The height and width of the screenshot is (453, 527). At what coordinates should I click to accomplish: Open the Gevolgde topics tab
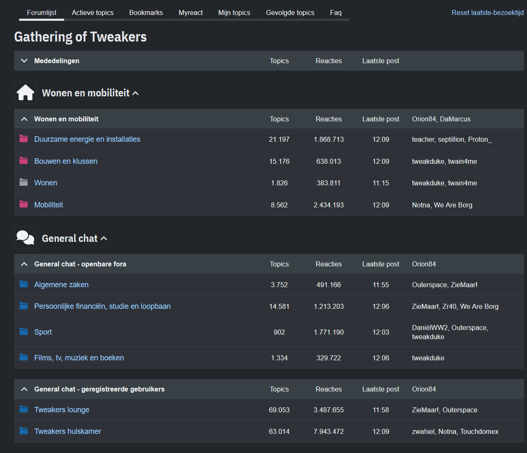tap(290, 12)
